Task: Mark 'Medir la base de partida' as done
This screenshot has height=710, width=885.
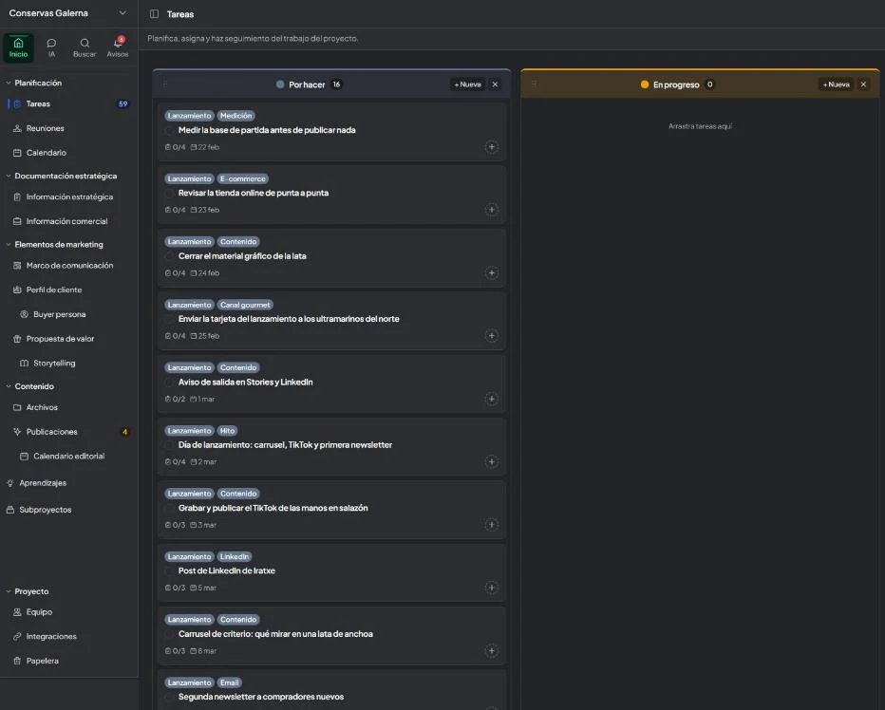Action: pos(169,130)
